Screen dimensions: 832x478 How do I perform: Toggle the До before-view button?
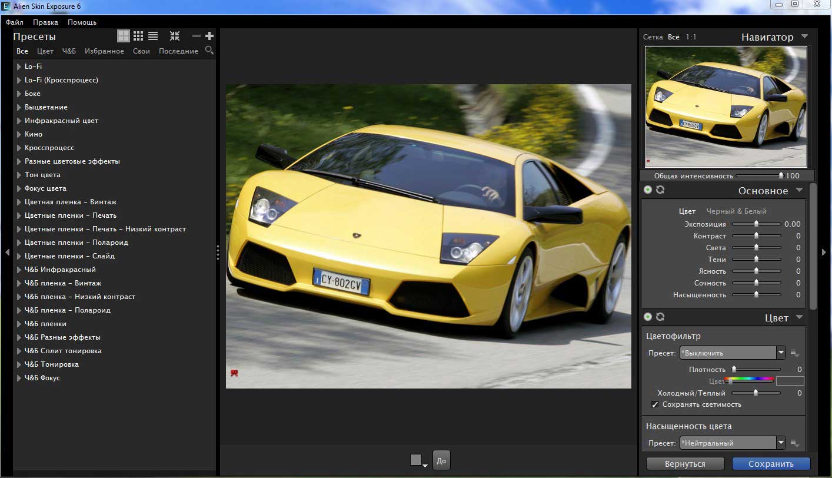[441, 460]
